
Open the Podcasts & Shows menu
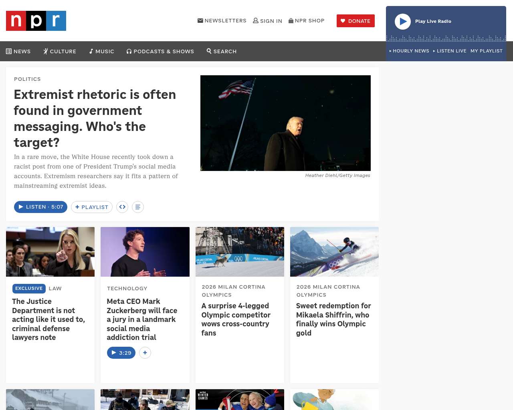pyautogui.click(x=160, y=51)
